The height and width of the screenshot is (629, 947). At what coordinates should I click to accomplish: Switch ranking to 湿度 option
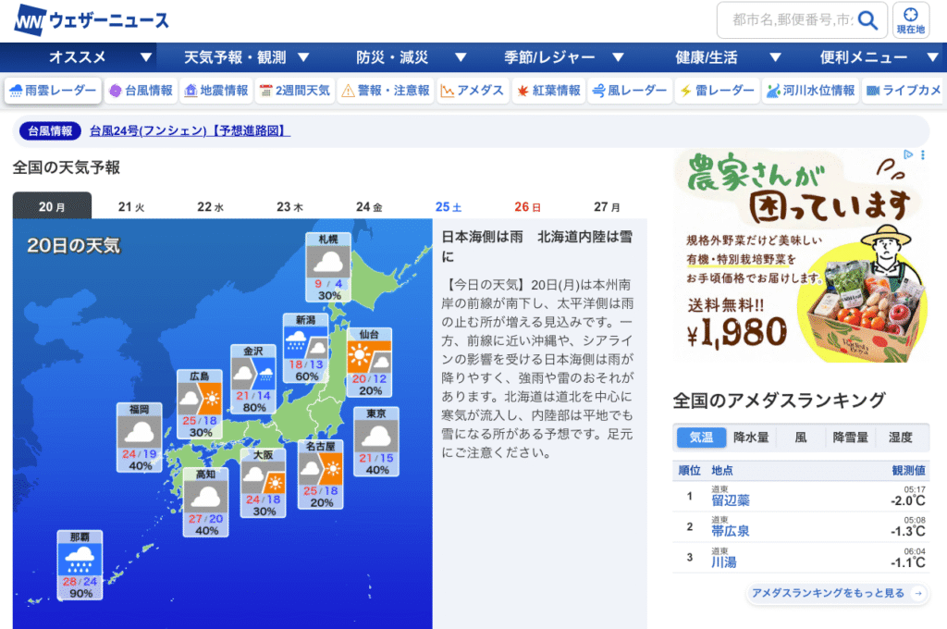[900, 438]
